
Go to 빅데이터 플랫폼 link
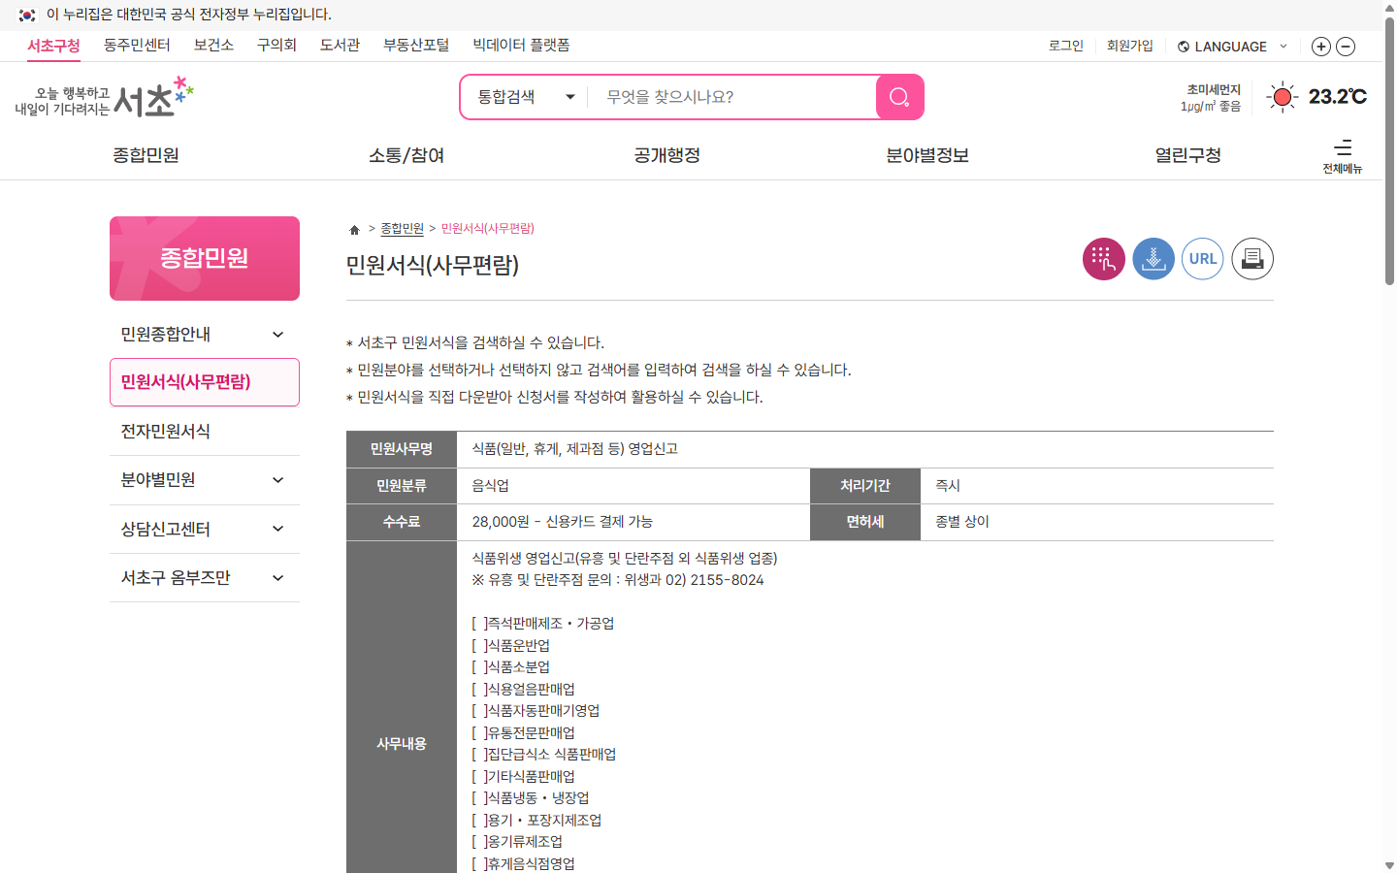pyautogui.click(x=521, y=46)
